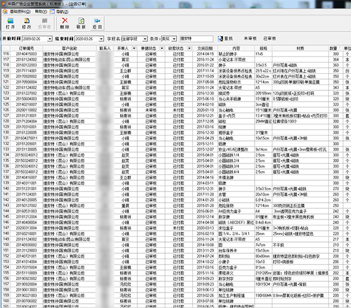Click the 未审核 filter button
The image size is (351, 308).
click(250, 39)
